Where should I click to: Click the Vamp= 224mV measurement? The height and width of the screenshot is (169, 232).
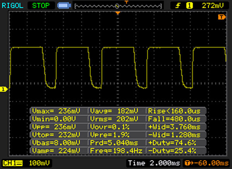(x=56, y=151)
